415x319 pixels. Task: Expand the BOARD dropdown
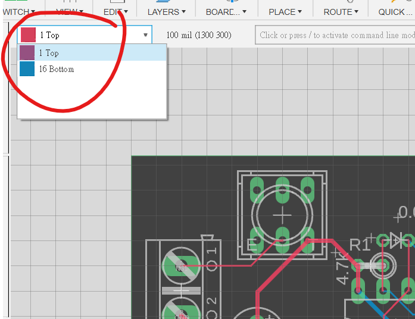[226, 12]
